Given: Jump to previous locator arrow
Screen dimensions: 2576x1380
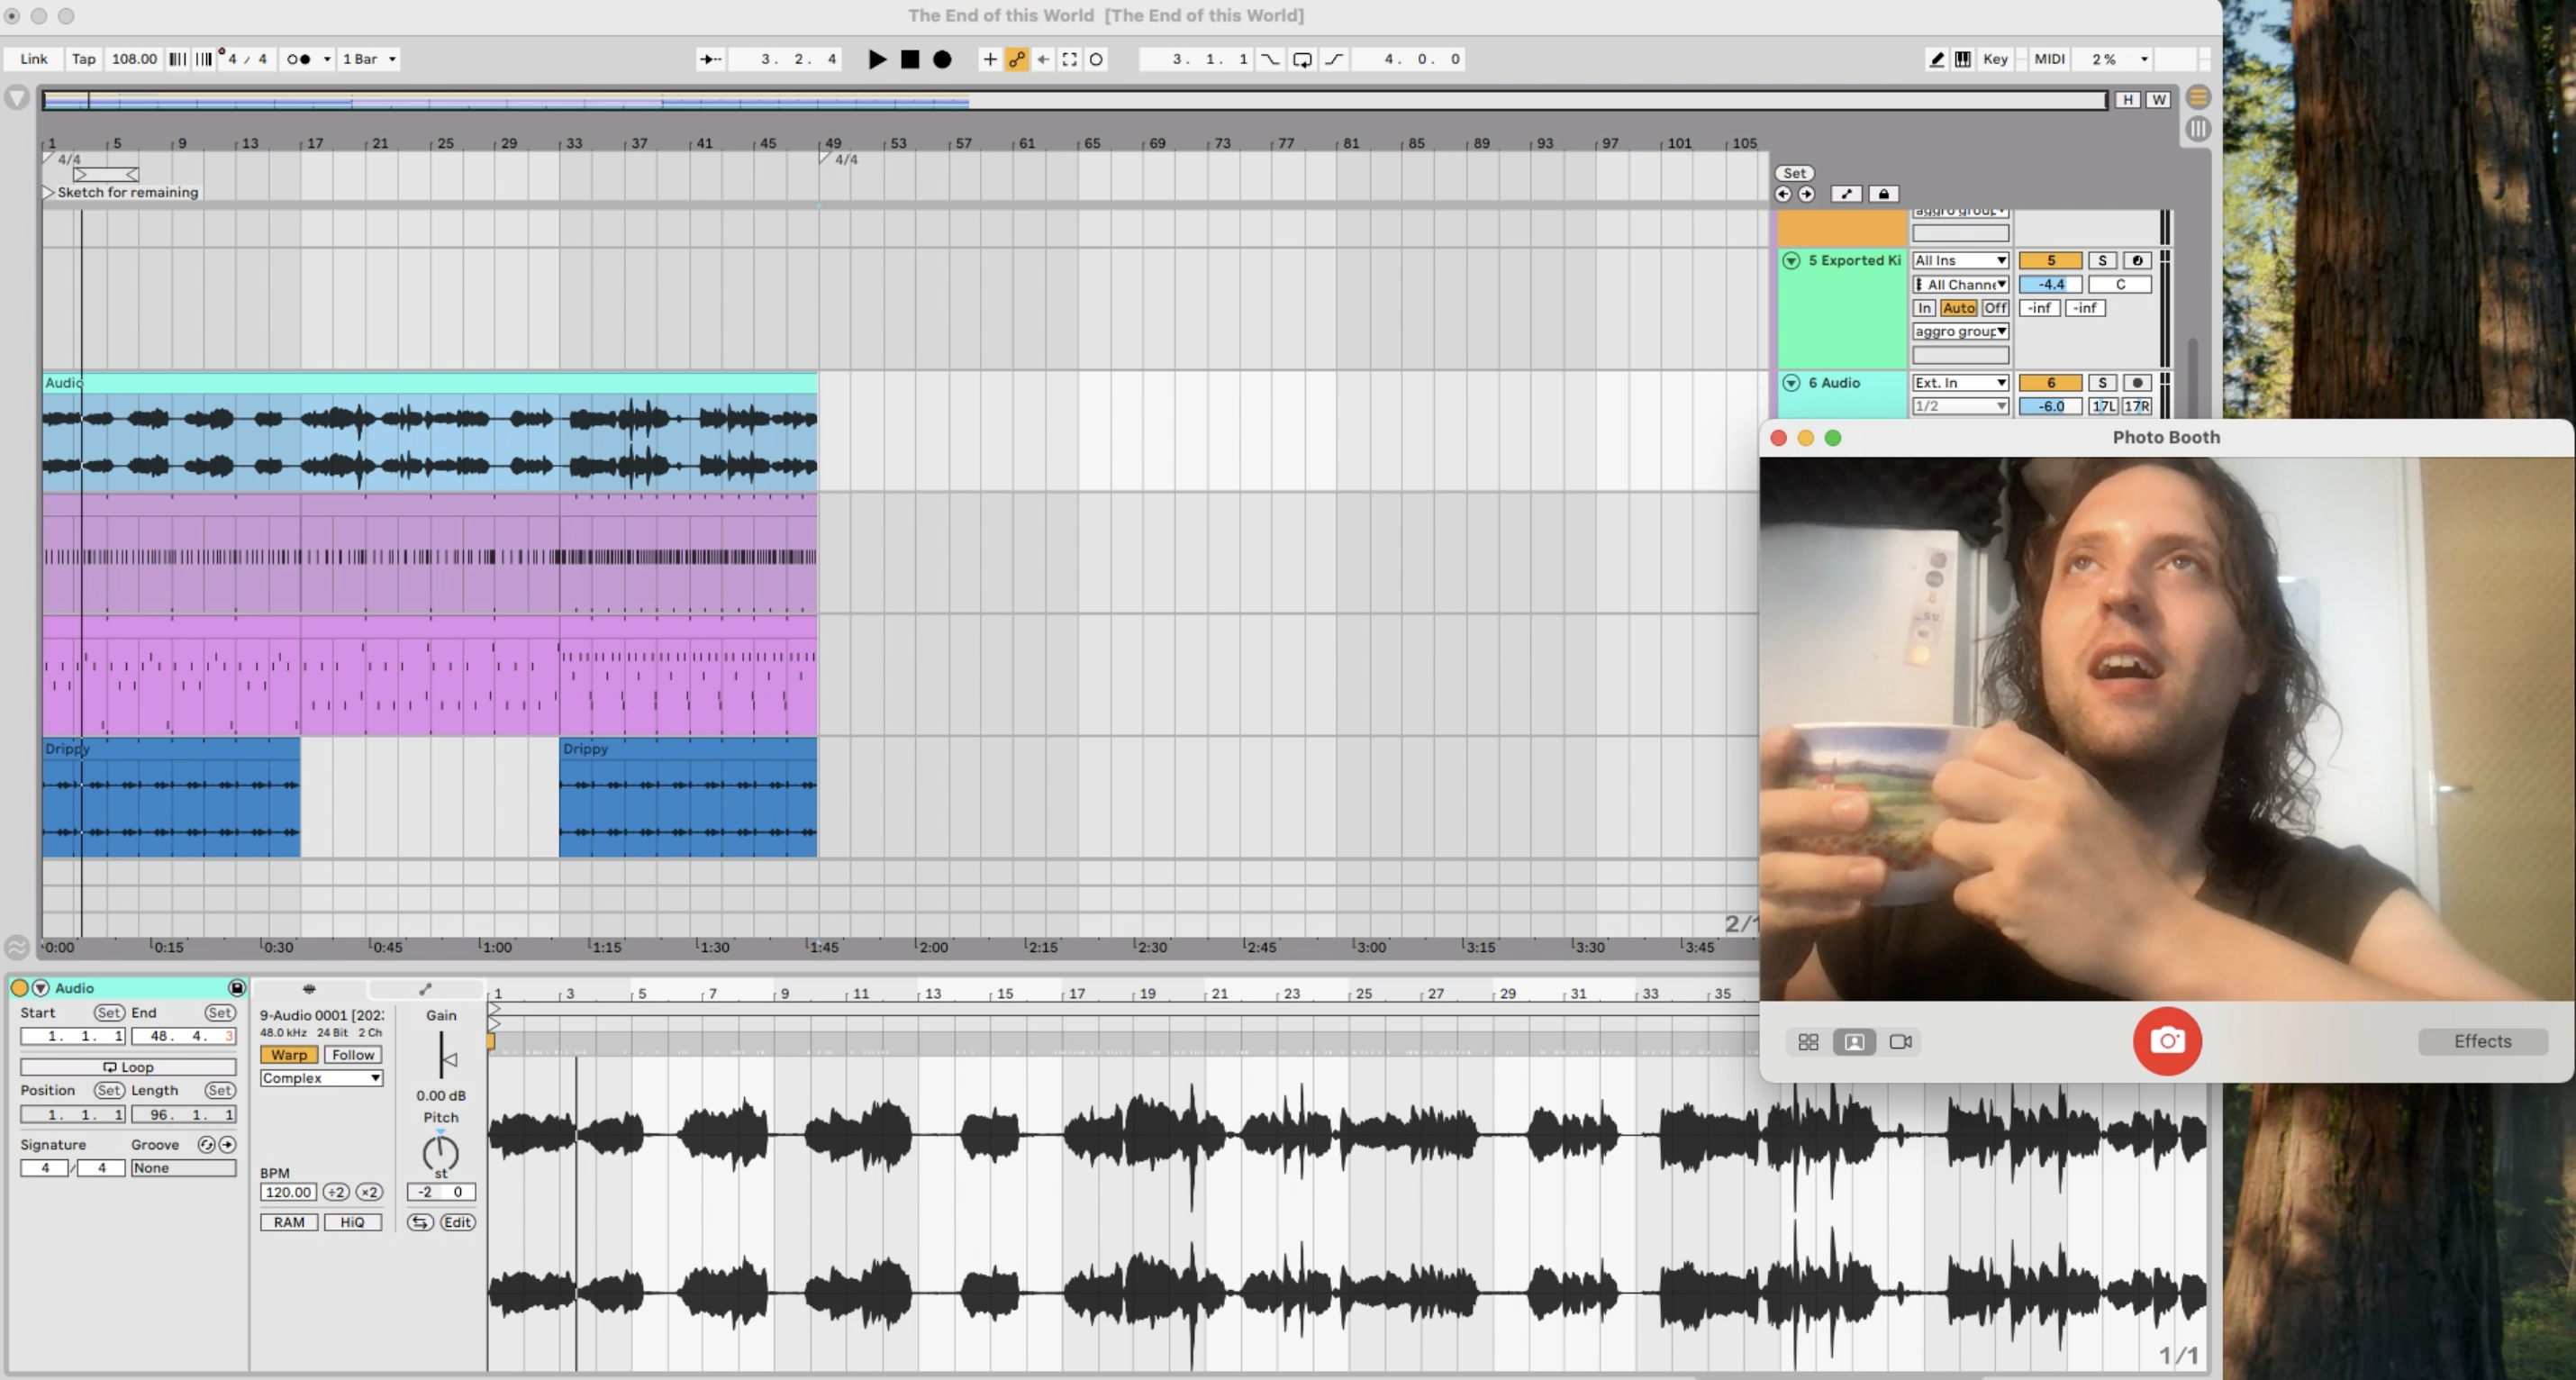Looking at the screenshot, I should click(1783, 194).
